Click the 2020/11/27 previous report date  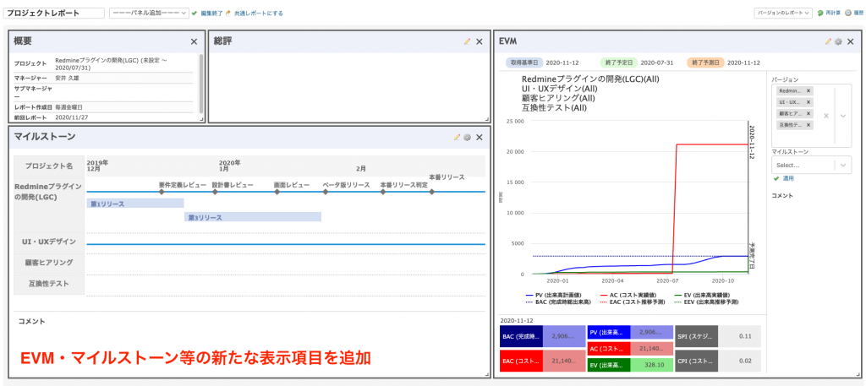click(x=72, y=117)
